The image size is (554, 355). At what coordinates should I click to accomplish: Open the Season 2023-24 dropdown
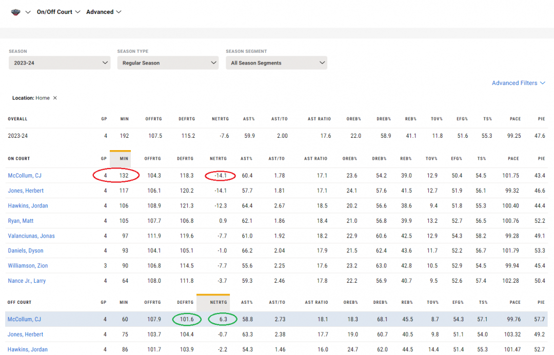pos(60,63)
